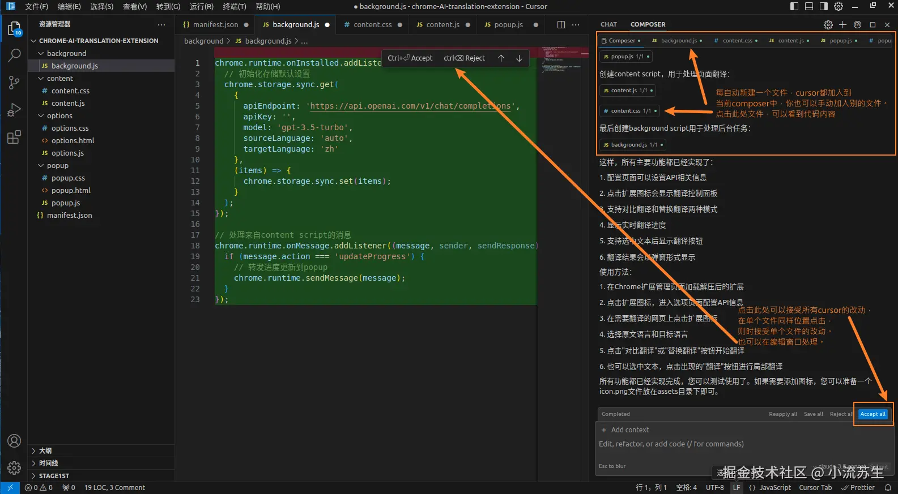Screen dimensions: 898x494
Task: Toggle the secondary sidebar layout button
Action: point(824,6)
